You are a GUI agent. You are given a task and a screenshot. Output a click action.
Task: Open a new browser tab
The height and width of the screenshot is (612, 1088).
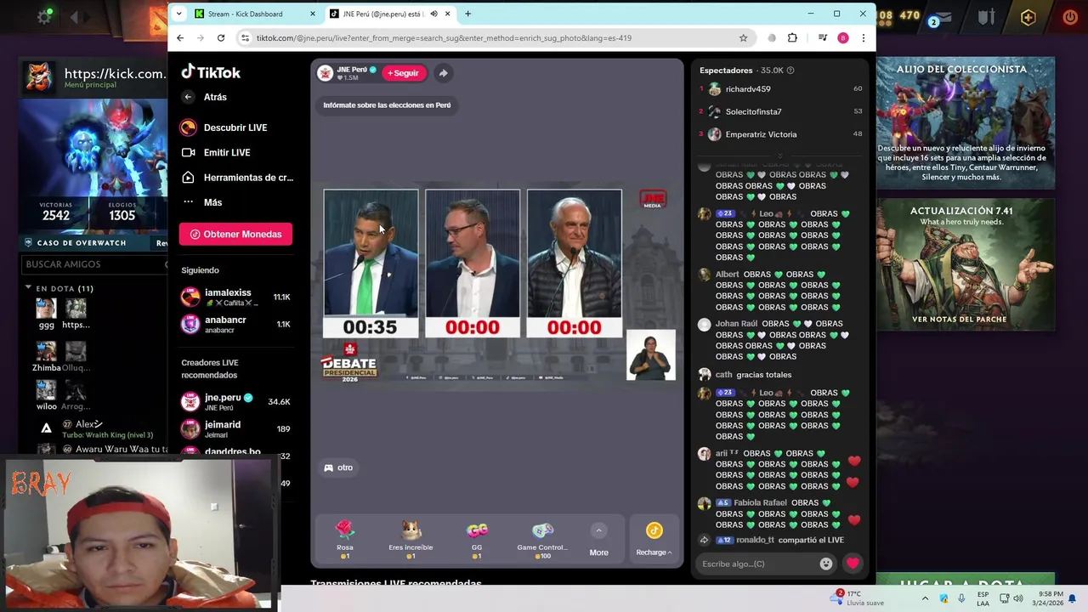[x=467, y=14]
